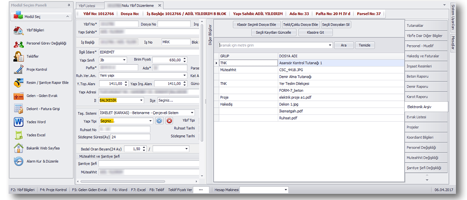Expand the Modül Seç dropdown
The width and height of the screenshot is (467, 200).
[67, 17]
